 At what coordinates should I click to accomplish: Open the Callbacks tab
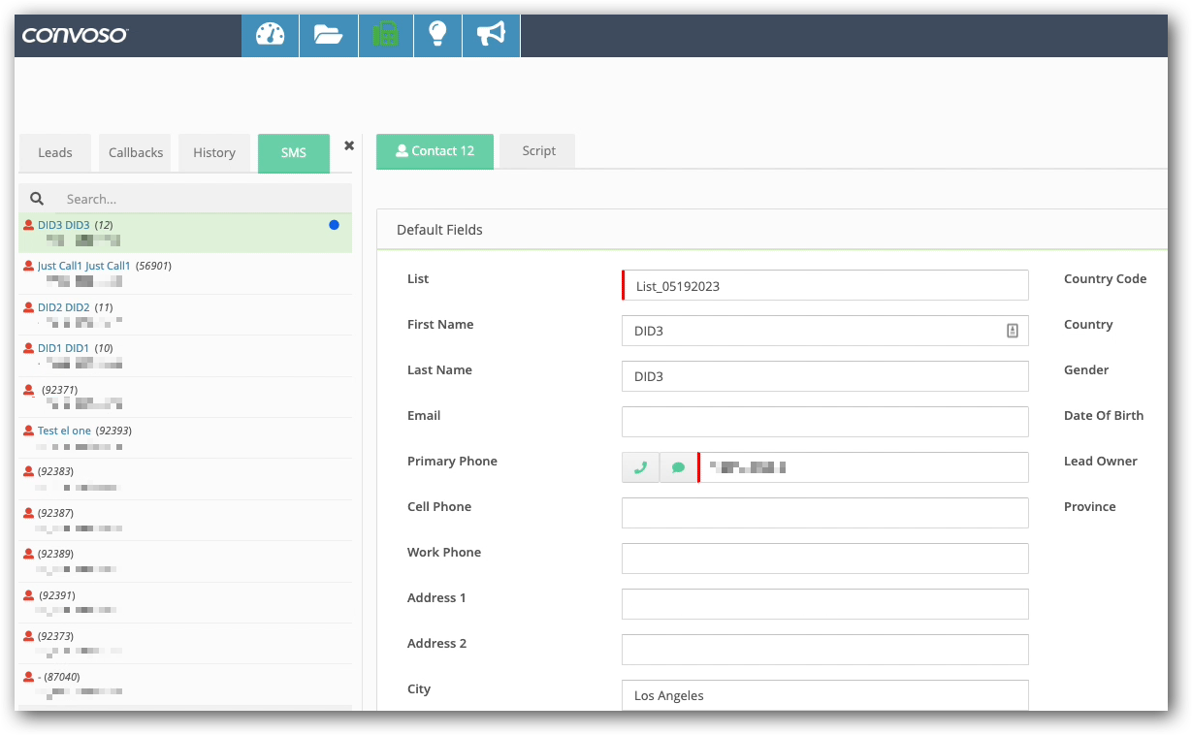pos(135,152)
